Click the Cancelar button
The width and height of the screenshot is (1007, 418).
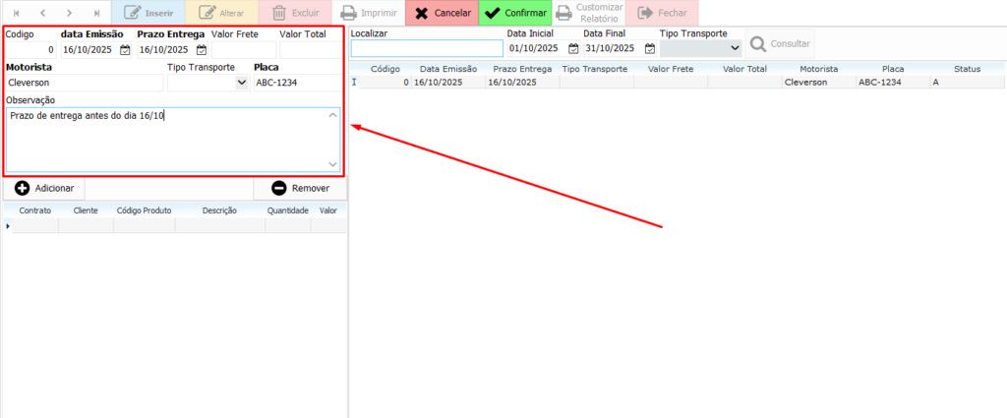click(x=441, y=13)
